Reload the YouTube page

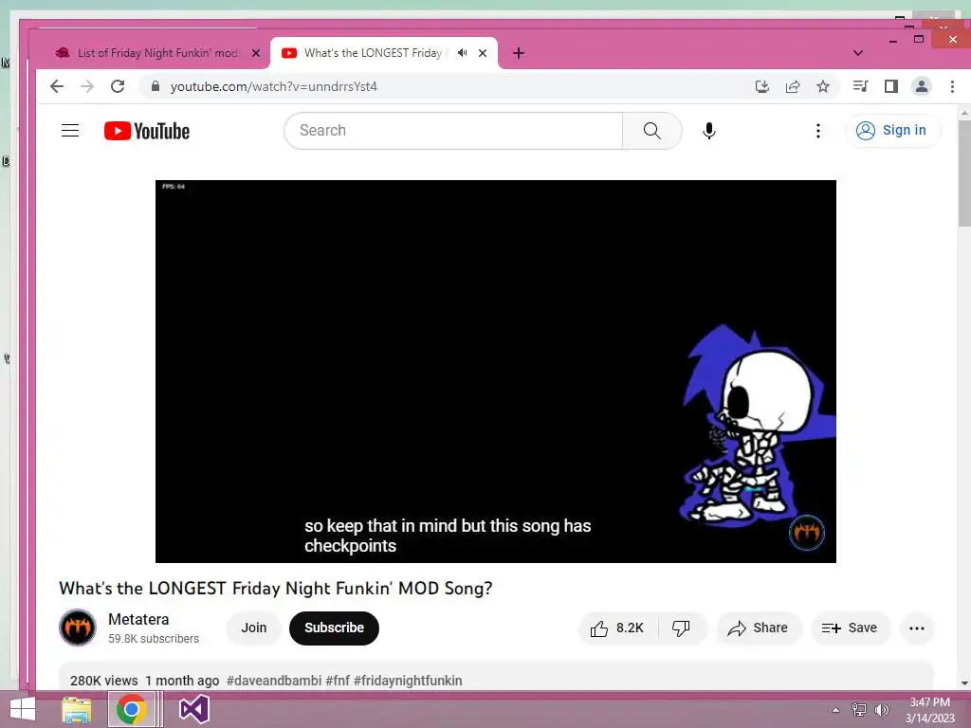pos(118,86)
